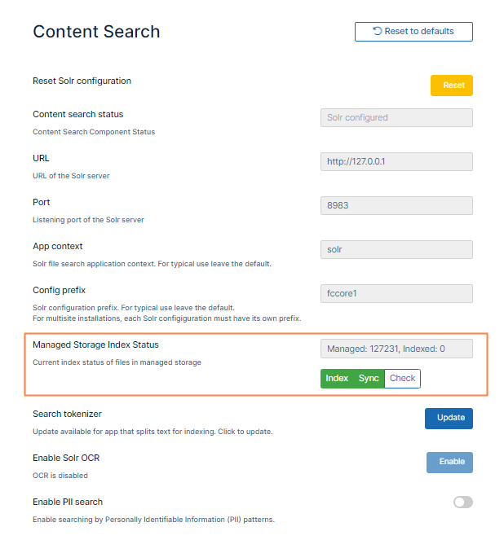The width and height of the screenshot is (504, 553).
Task: Click the 'Reset Solr configuration' label
Action: click(82, 81)
